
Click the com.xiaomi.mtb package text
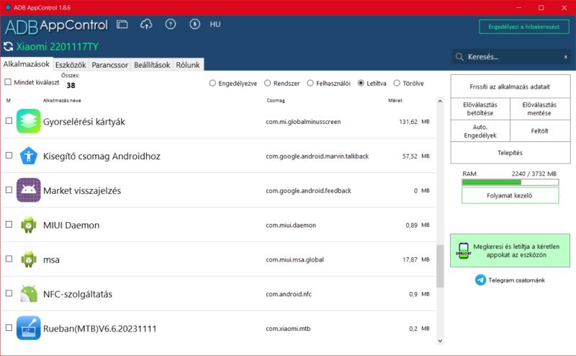(x=288, y=329)
